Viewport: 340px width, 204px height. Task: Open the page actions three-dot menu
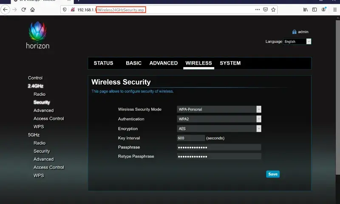(x=258, y=9)
